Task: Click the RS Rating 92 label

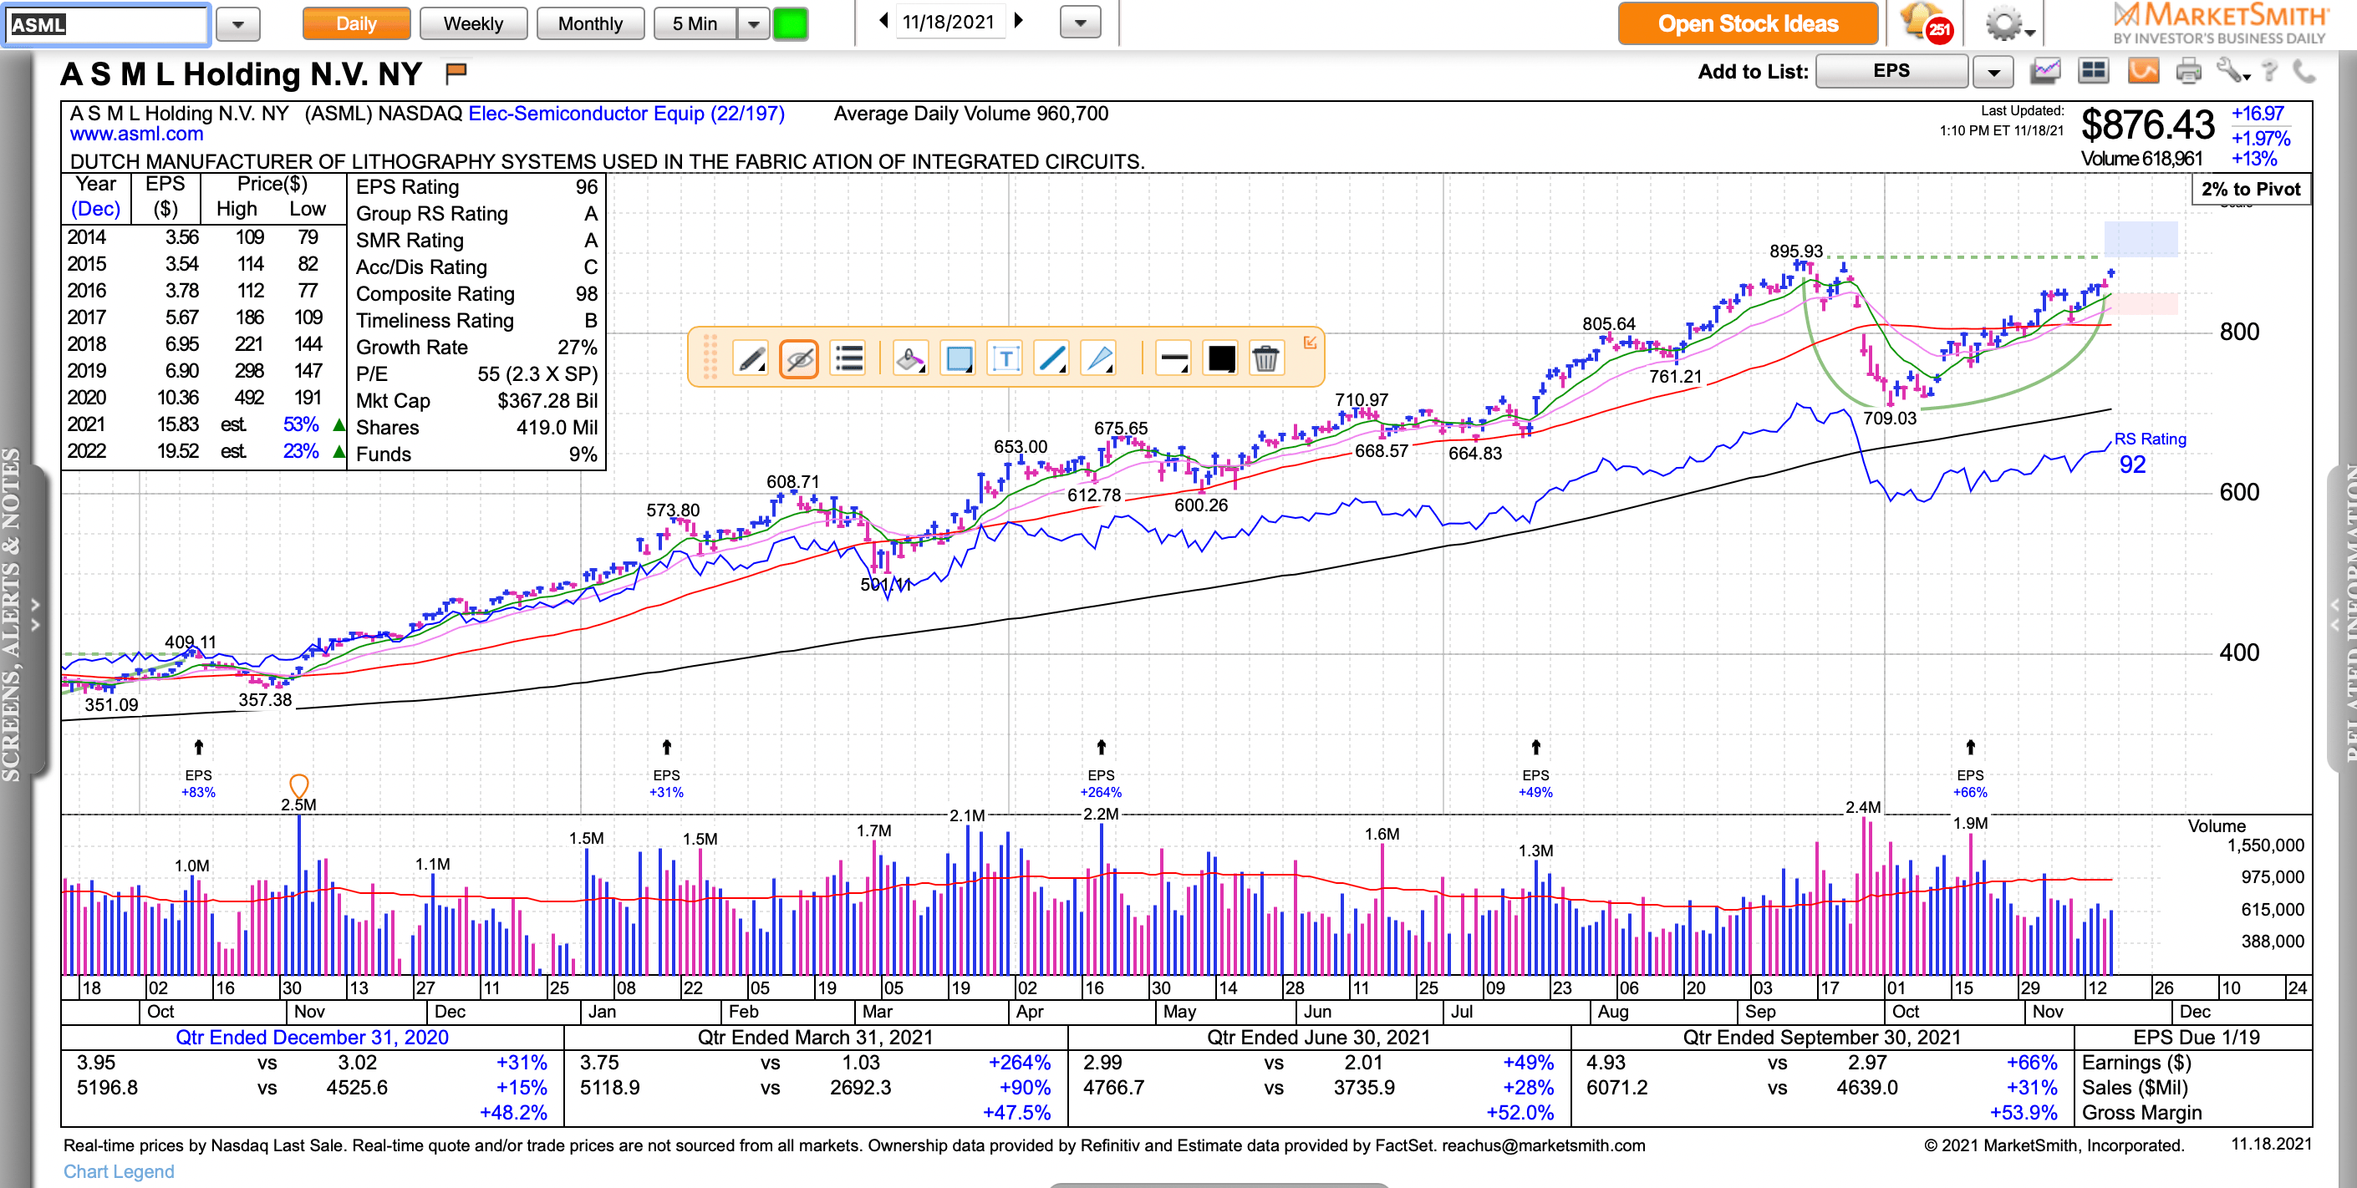Action: point(2149,452)
